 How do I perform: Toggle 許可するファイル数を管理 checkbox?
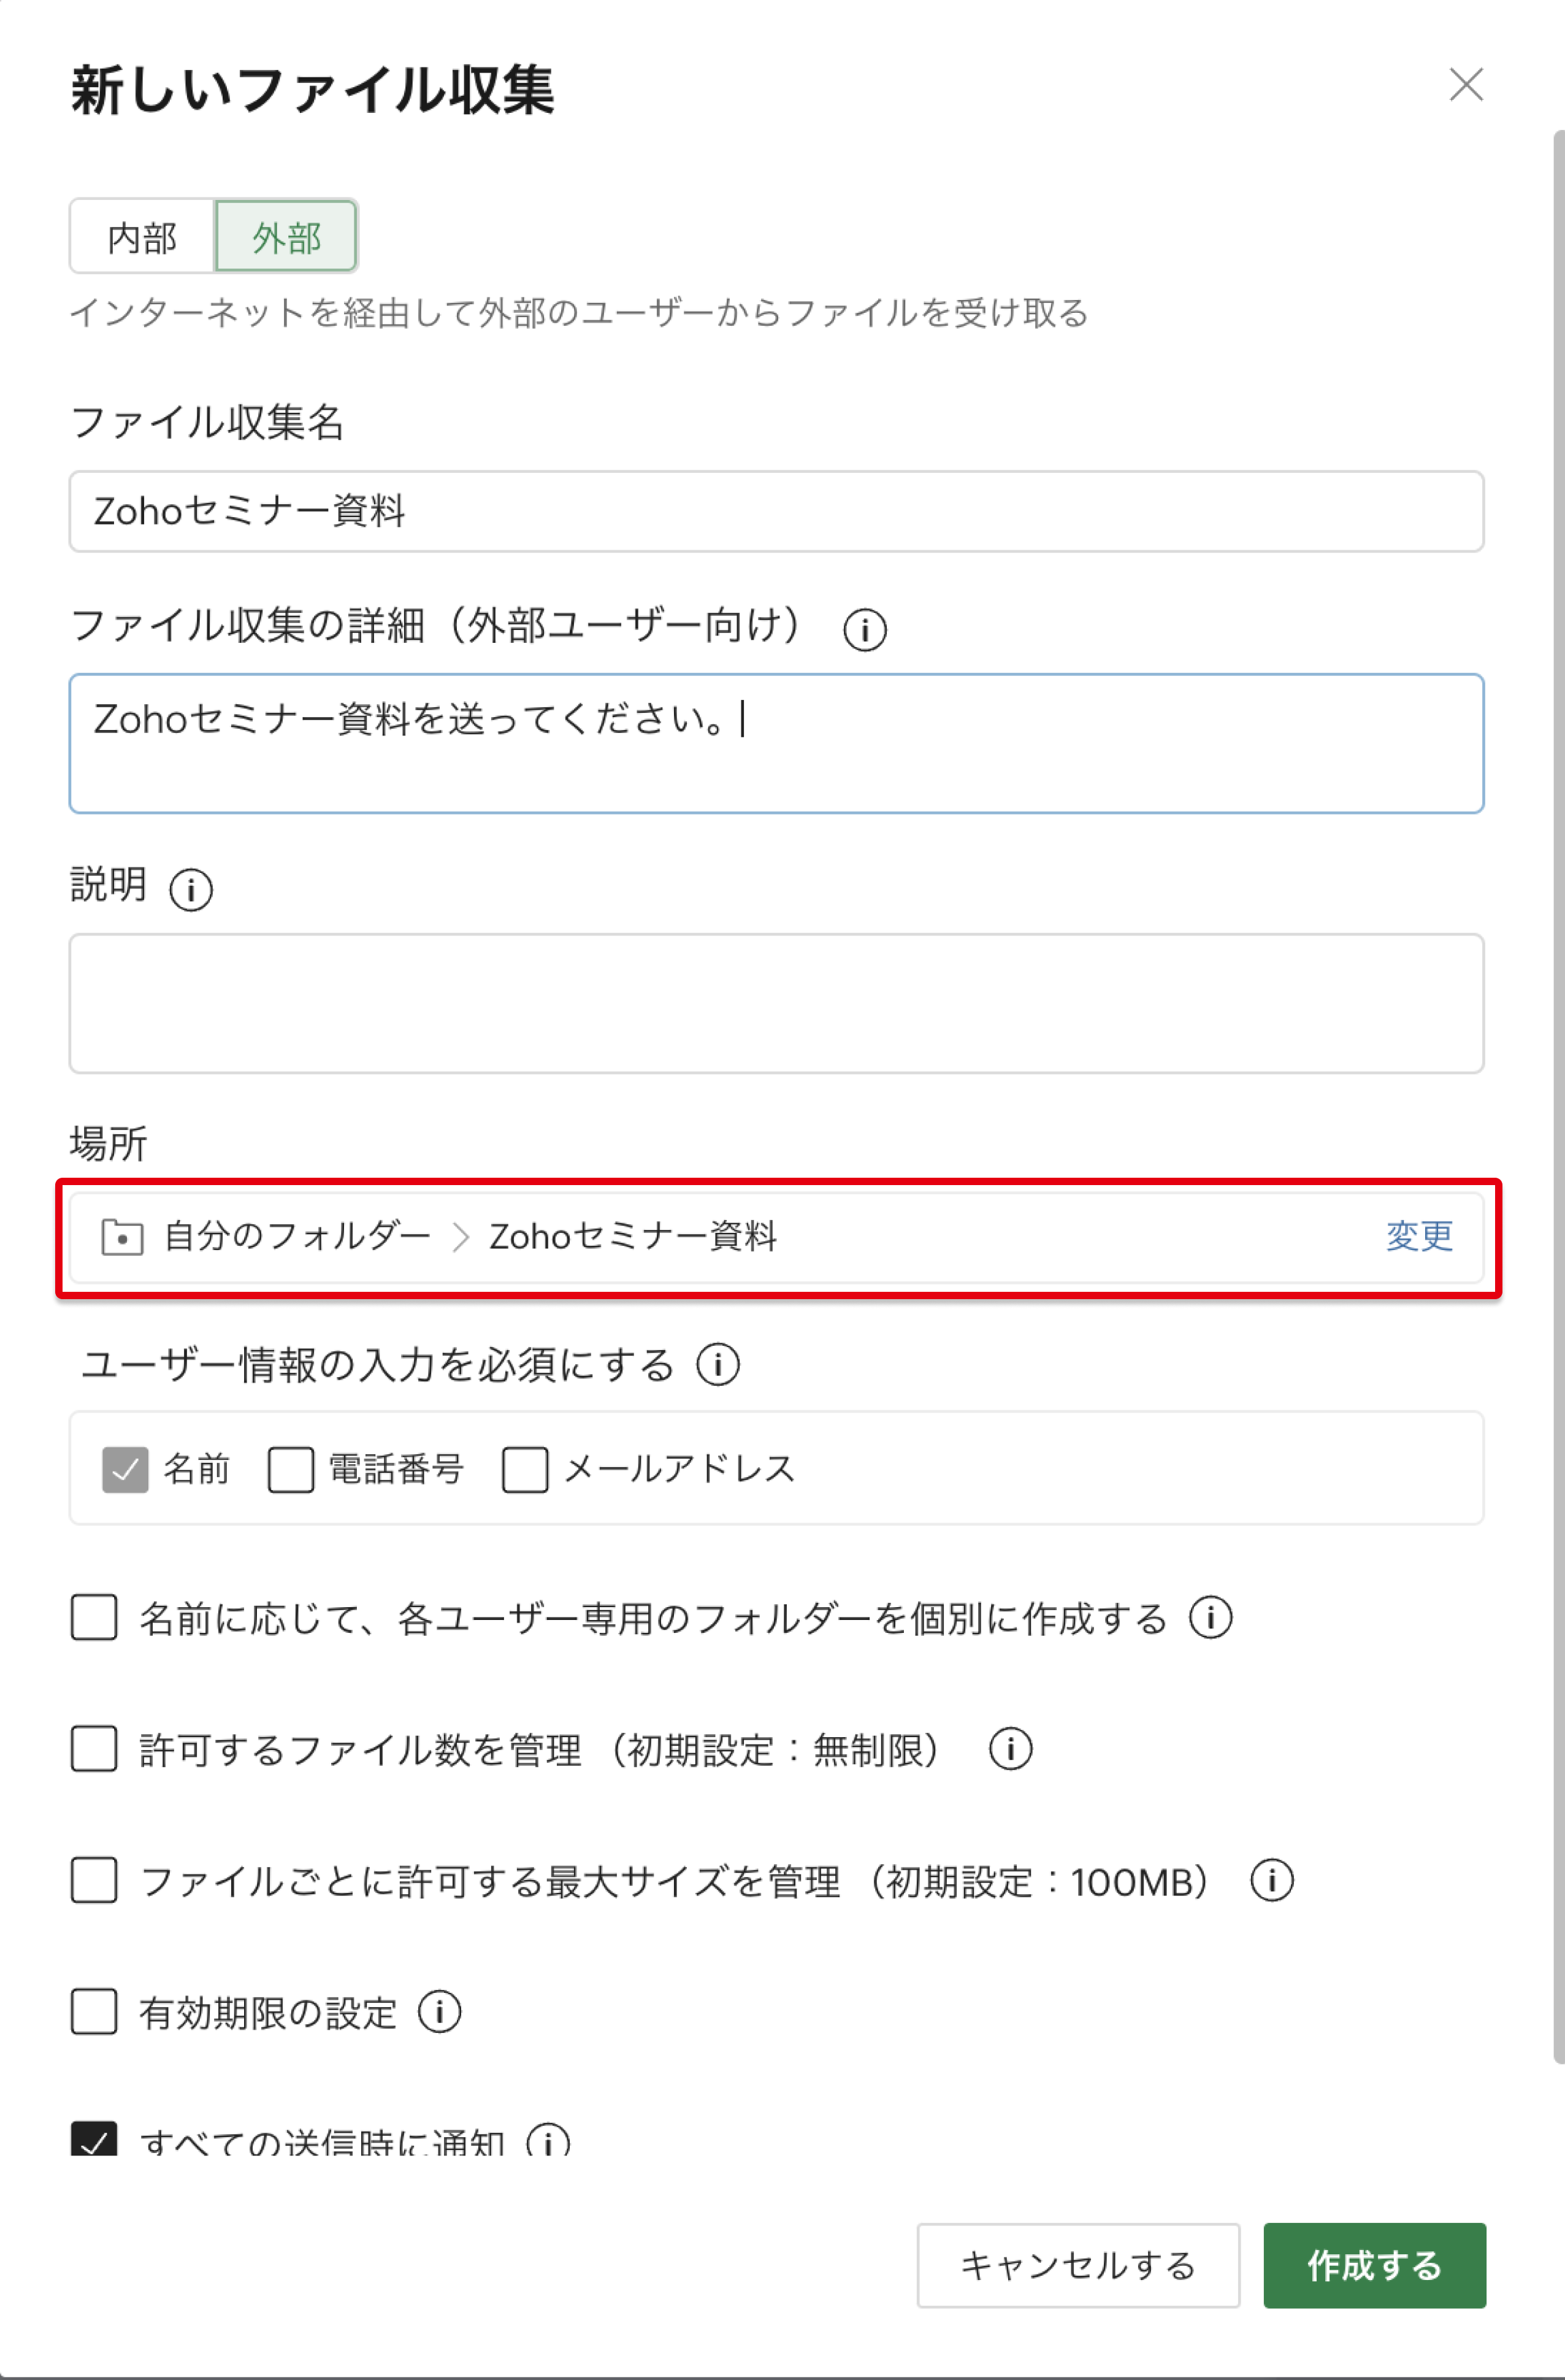coord(94,1749)
